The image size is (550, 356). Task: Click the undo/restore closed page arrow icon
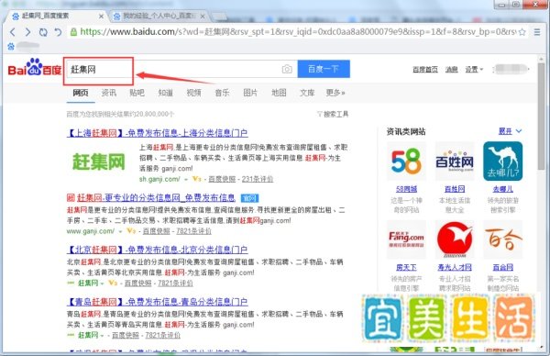click(x=59, y=32)
